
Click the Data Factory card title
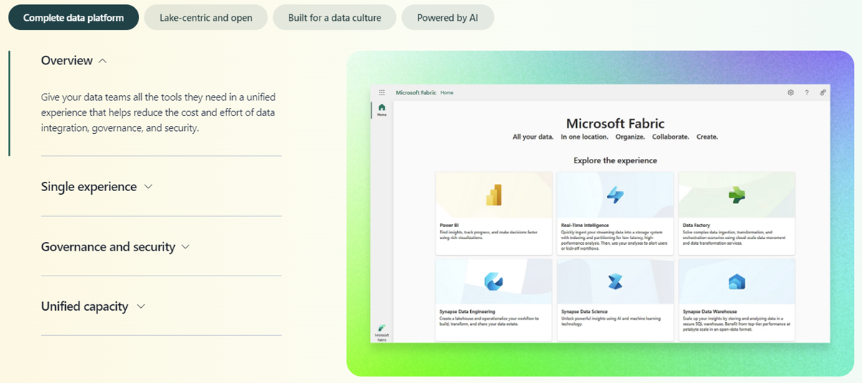(x=696, y=225)
